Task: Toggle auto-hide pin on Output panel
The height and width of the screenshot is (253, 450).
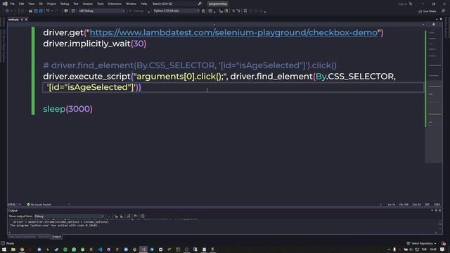Action: 436,211
